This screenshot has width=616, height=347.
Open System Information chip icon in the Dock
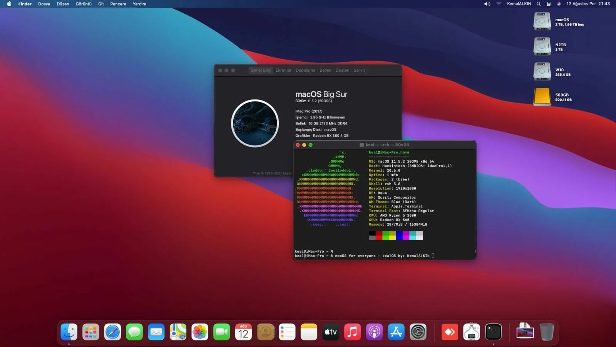[x=472, y=332]
